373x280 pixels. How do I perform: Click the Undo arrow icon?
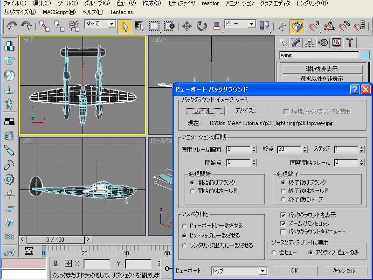pyautogui.click(x=12, y=26)
